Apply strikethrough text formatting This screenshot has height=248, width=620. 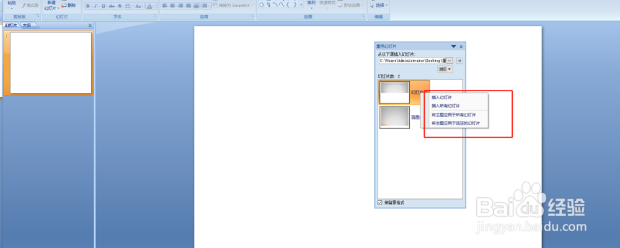(x=112, y=6)
